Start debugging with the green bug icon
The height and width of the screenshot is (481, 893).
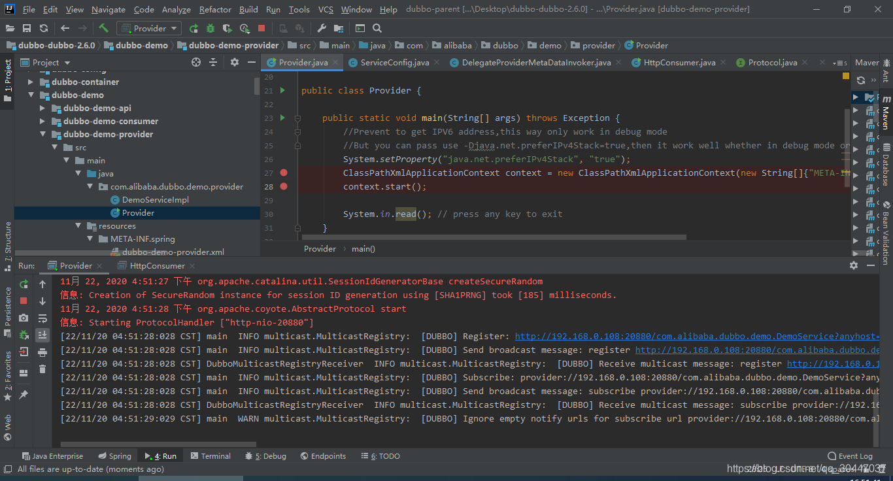pyautogui.click(x=211, y=28)
